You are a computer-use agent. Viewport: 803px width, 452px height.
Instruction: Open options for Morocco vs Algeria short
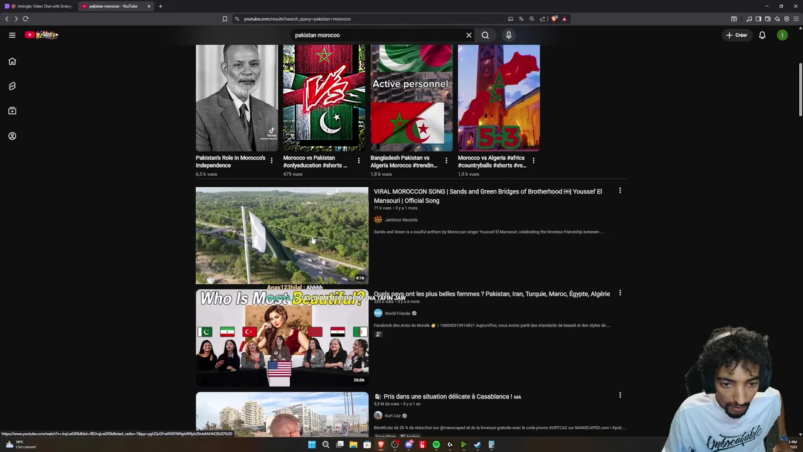point(533,161)
